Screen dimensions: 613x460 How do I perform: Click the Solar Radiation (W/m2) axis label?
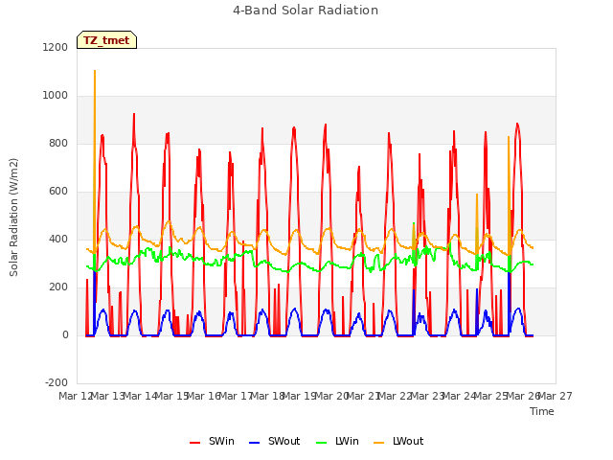coord(13,218)
